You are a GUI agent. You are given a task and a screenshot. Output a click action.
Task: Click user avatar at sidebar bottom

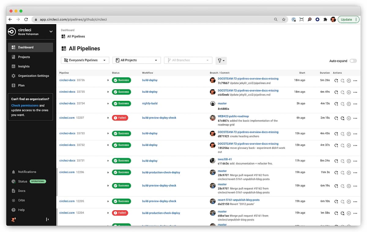(x=13, y=219)
